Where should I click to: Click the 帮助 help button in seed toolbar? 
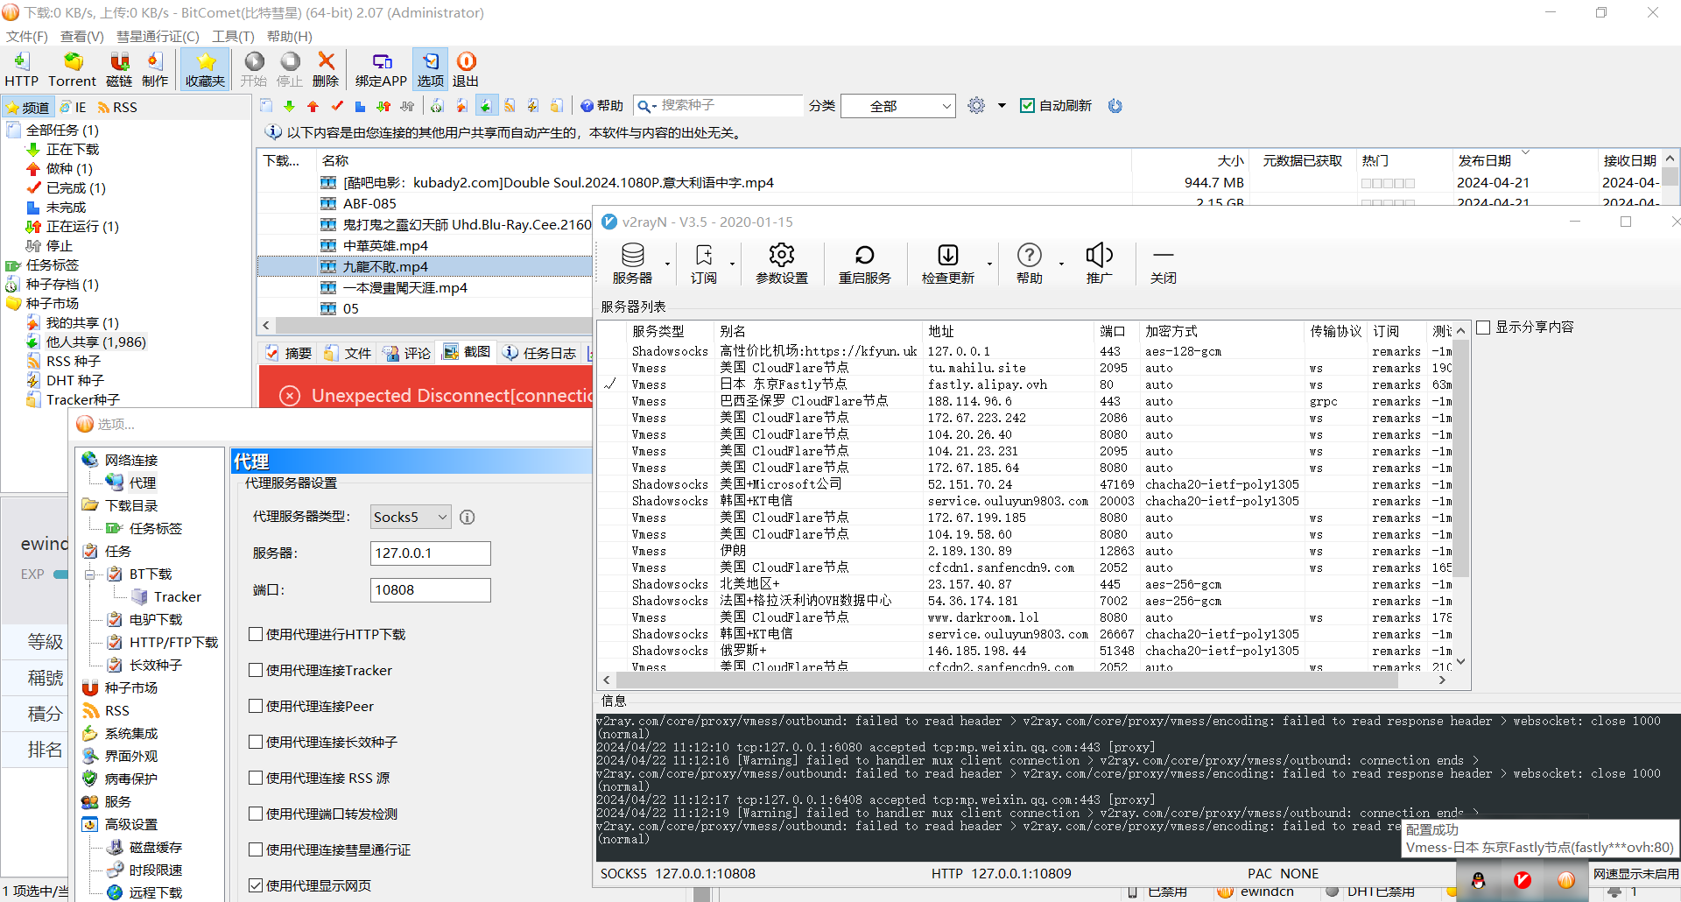pyautogui.click(x=602, y=106)
